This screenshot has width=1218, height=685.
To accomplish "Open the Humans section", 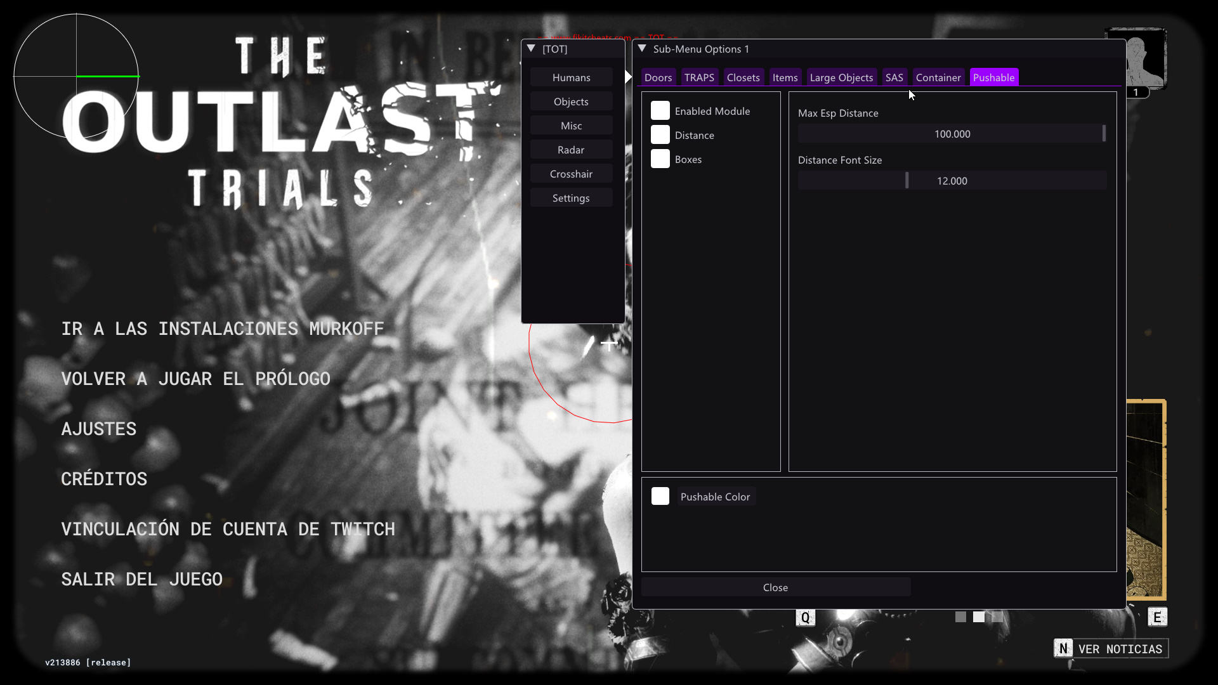I will (x=571, y=77).
